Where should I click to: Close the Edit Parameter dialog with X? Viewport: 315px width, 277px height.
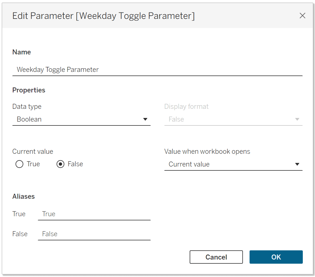(x=302, y=16)
